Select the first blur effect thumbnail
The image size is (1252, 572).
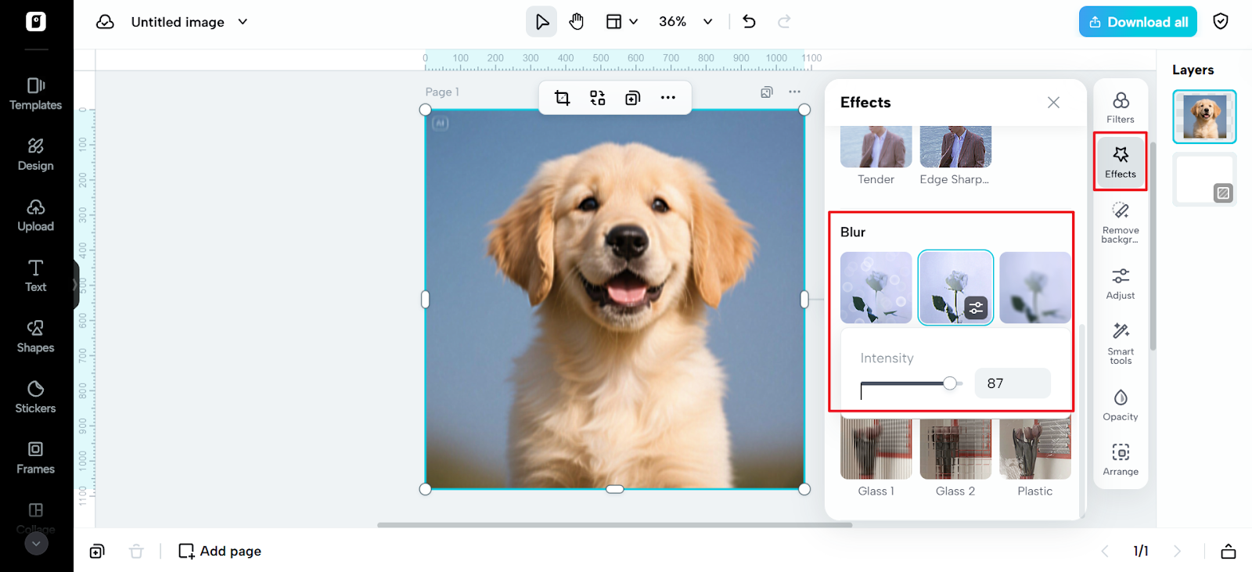pos(876,287)
